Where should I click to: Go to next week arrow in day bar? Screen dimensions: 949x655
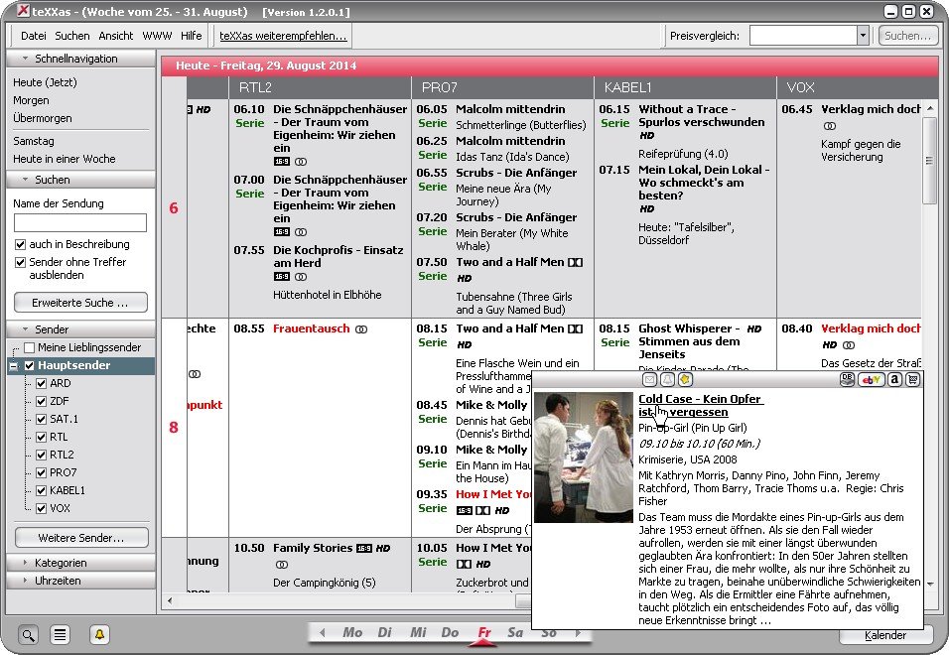pyautogui.click(x=578, y=632)
